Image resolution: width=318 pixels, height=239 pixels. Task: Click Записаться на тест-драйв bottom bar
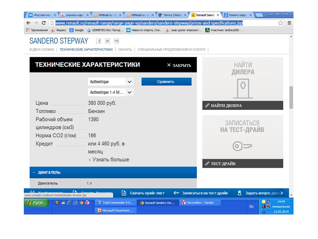201,193
